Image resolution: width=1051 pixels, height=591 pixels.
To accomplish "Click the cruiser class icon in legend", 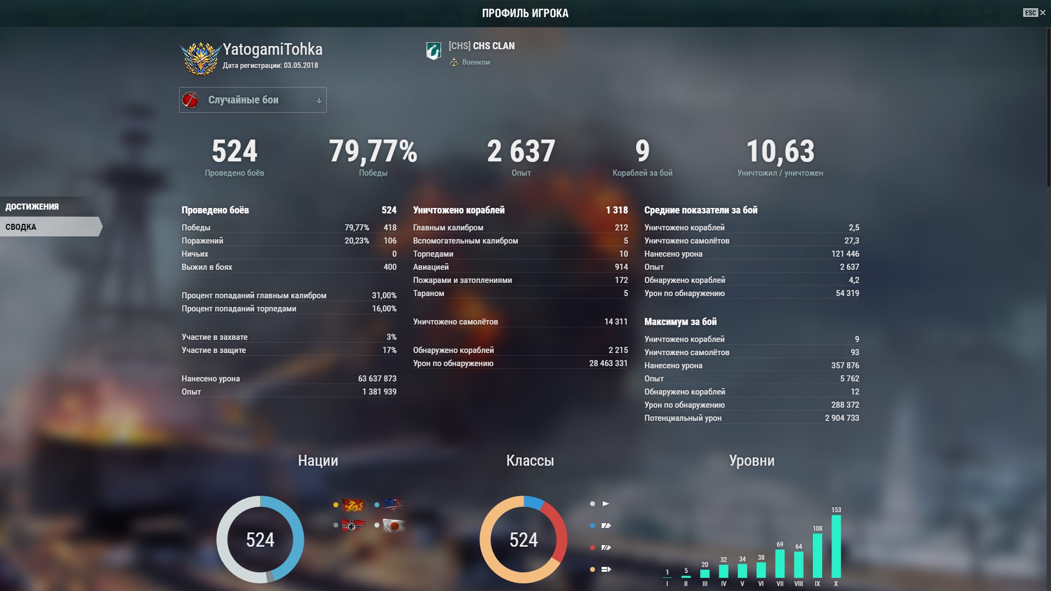I will (606, 525).
